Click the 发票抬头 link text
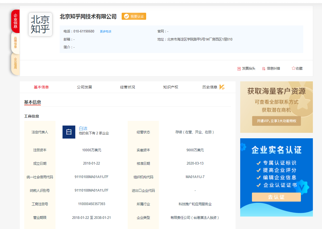Image resolution: width=322 pixels, height=229 pixels. click(249, 69)
